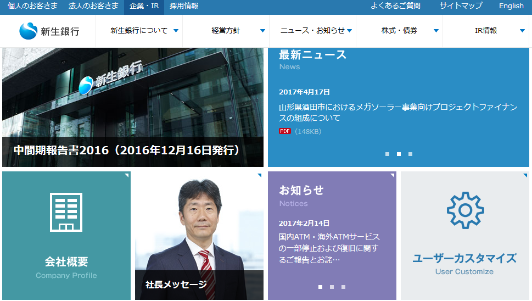Screen dimensions: 532x301
Task: Open ニュース・お知らせ menu label
Action: 312,31
